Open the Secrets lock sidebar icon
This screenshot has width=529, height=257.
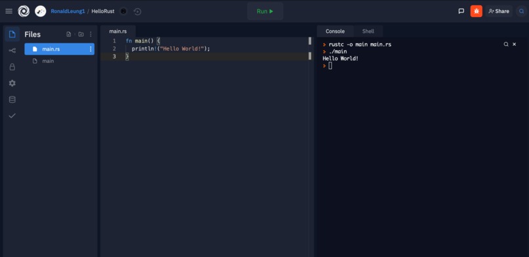tap(12, 67)
